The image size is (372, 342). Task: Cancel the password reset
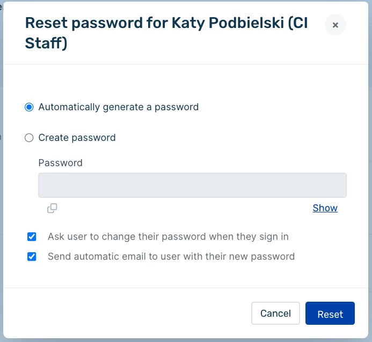tap(275, 313)
